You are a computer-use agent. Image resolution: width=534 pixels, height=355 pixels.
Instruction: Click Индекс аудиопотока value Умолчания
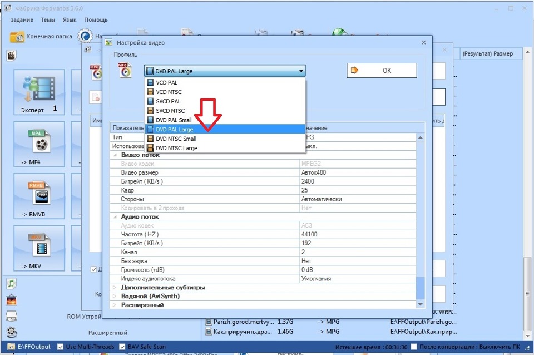[x=358, y=279]
